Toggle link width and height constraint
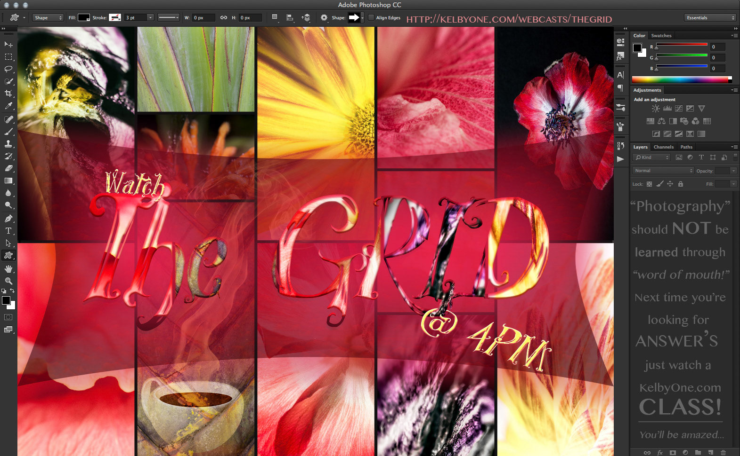The height and width of the screenshot is (456, 740). (224, 18)
